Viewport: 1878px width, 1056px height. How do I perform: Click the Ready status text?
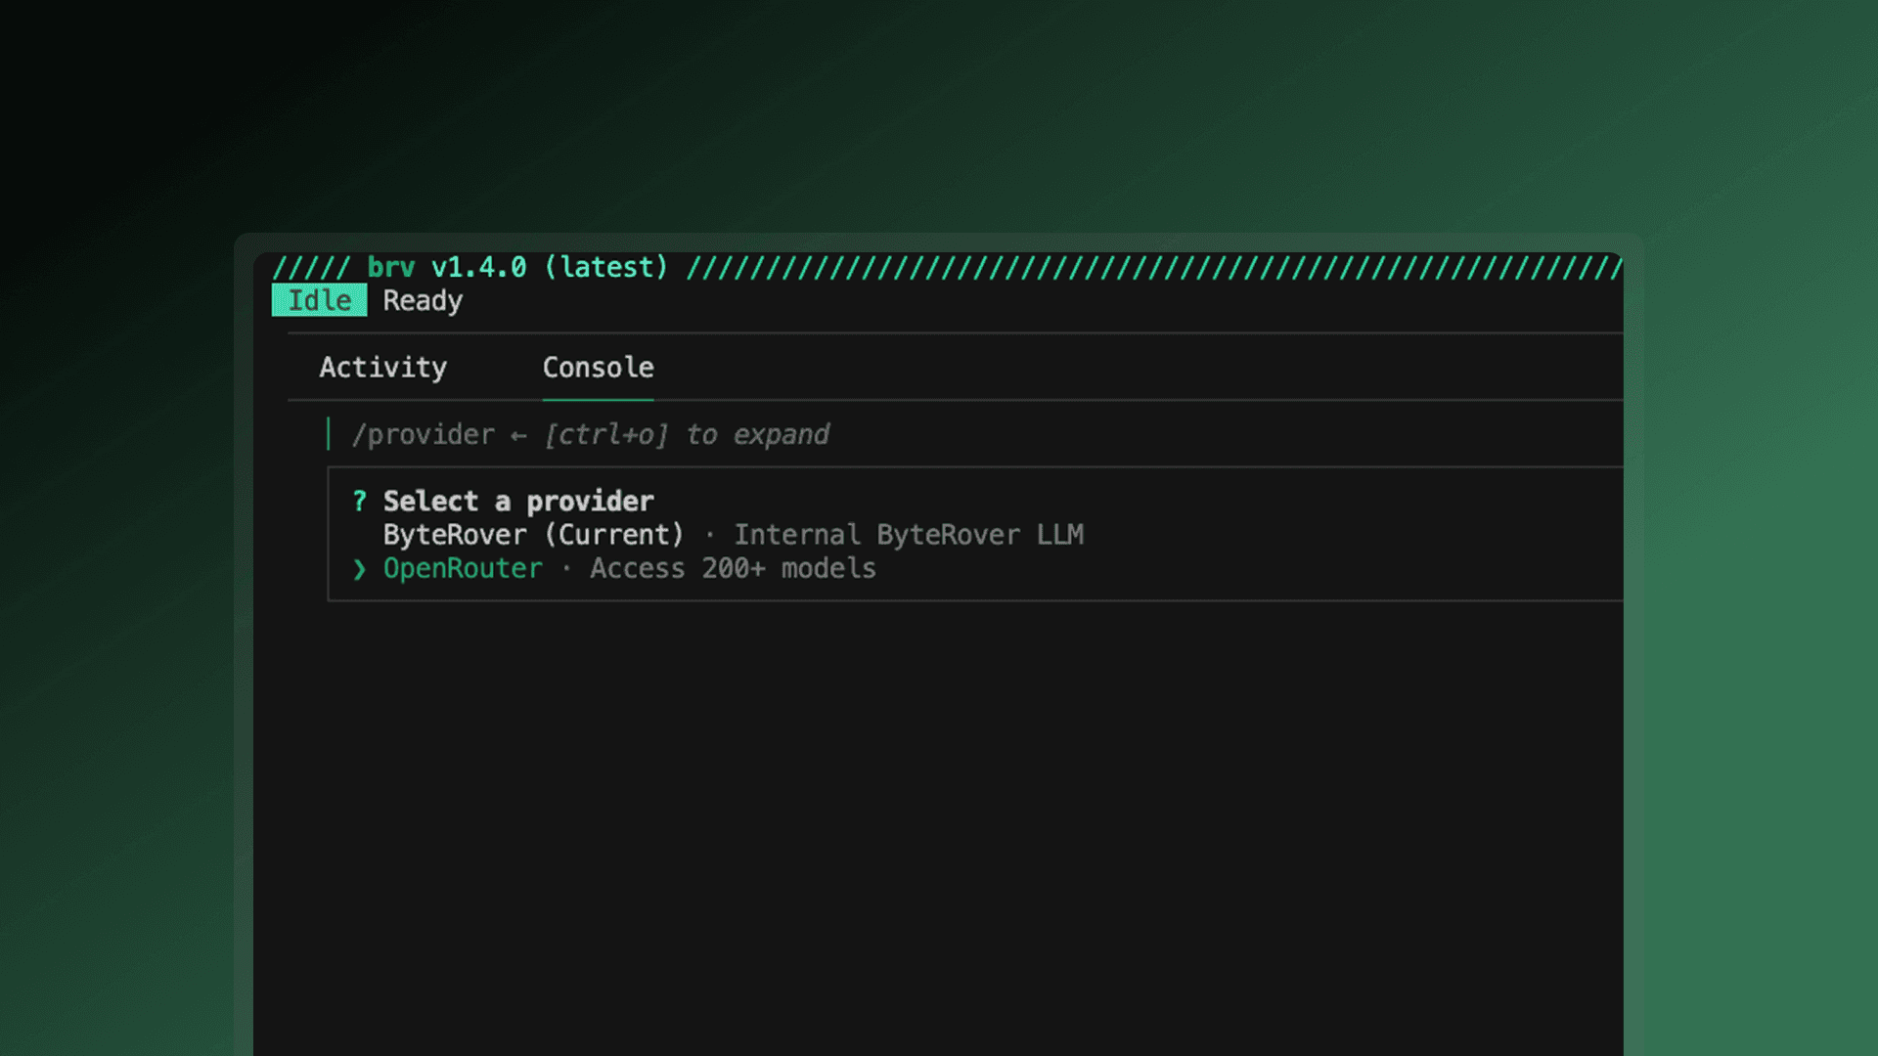(422, 301)
